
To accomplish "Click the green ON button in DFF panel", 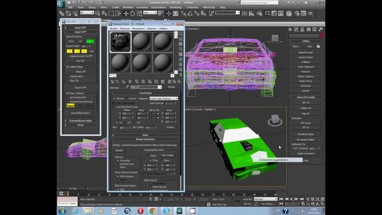I will point(90,41).
